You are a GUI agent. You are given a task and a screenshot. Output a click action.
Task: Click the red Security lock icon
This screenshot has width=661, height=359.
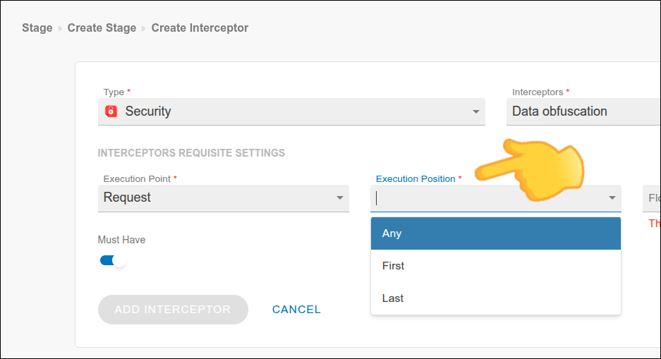tap(111, 111)
